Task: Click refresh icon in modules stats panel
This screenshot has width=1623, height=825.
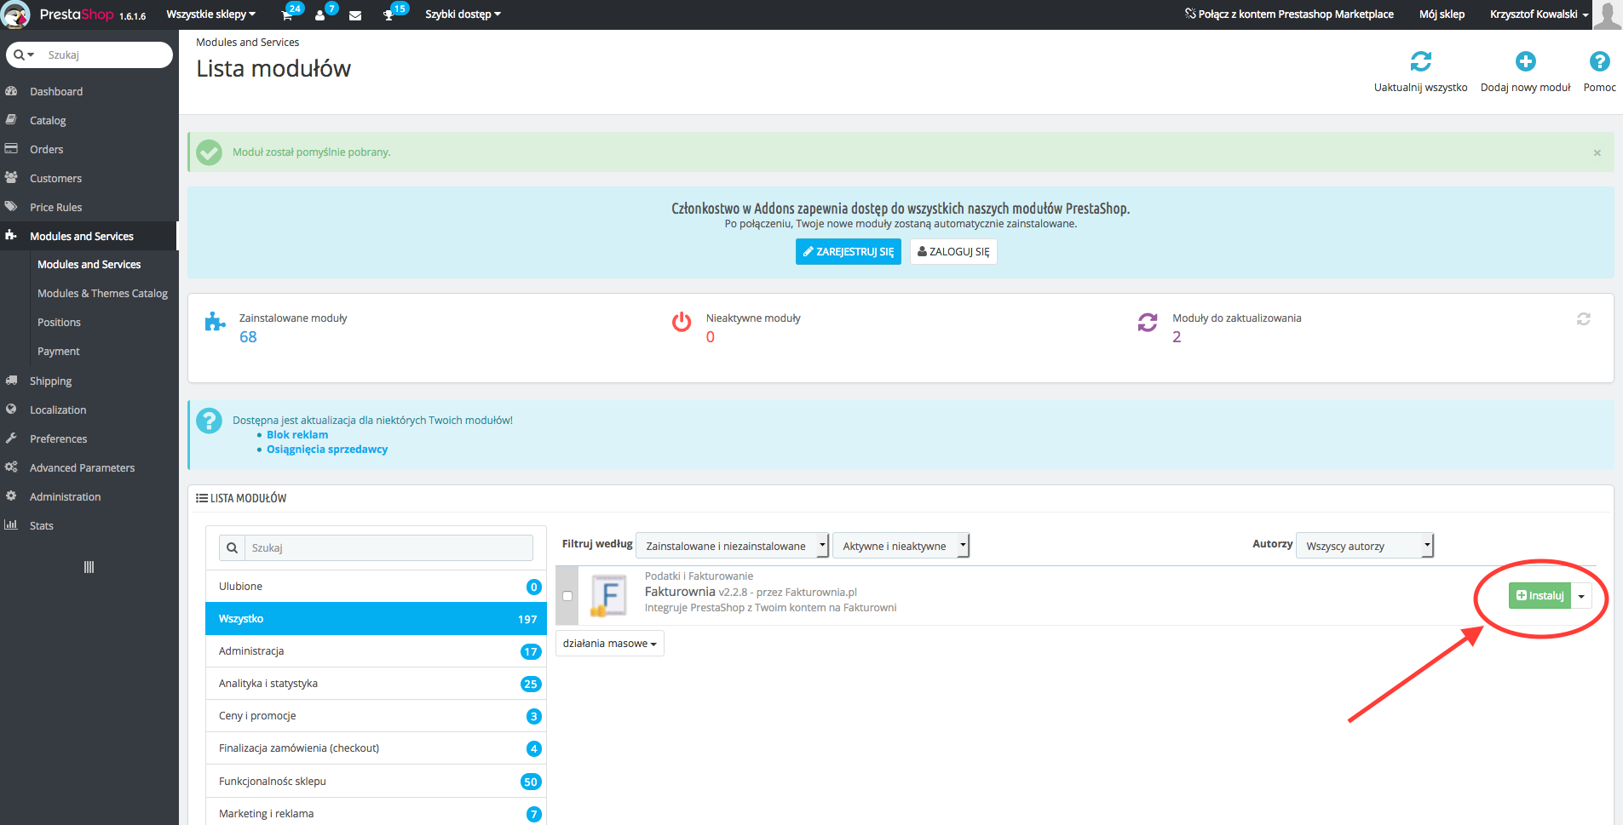Action: 1583,319
